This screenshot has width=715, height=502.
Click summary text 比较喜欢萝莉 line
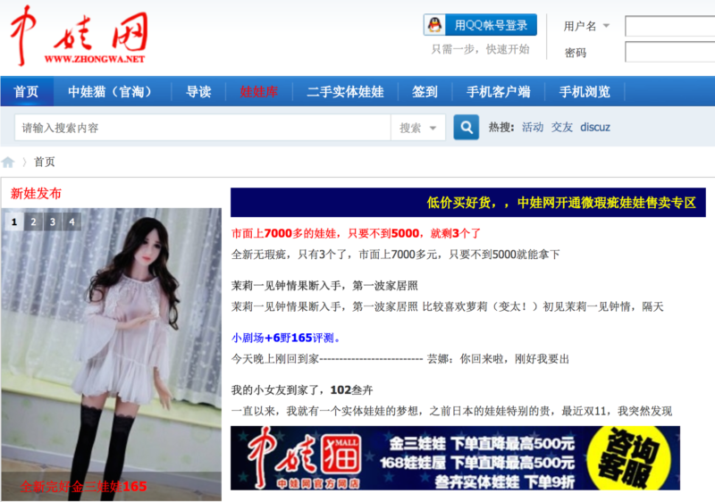pyautogui.click(x=448, y=306)
